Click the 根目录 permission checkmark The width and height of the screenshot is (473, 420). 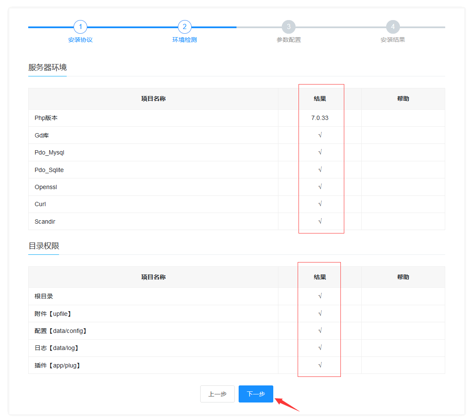(x=320, y=296)
